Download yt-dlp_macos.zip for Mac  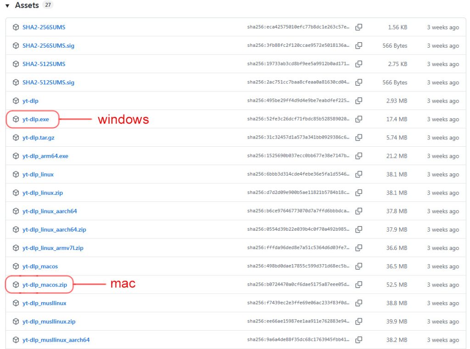tap(45, 285)
